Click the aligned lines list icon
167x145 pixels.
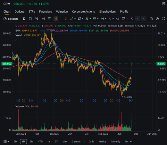[x=49, y=19]
